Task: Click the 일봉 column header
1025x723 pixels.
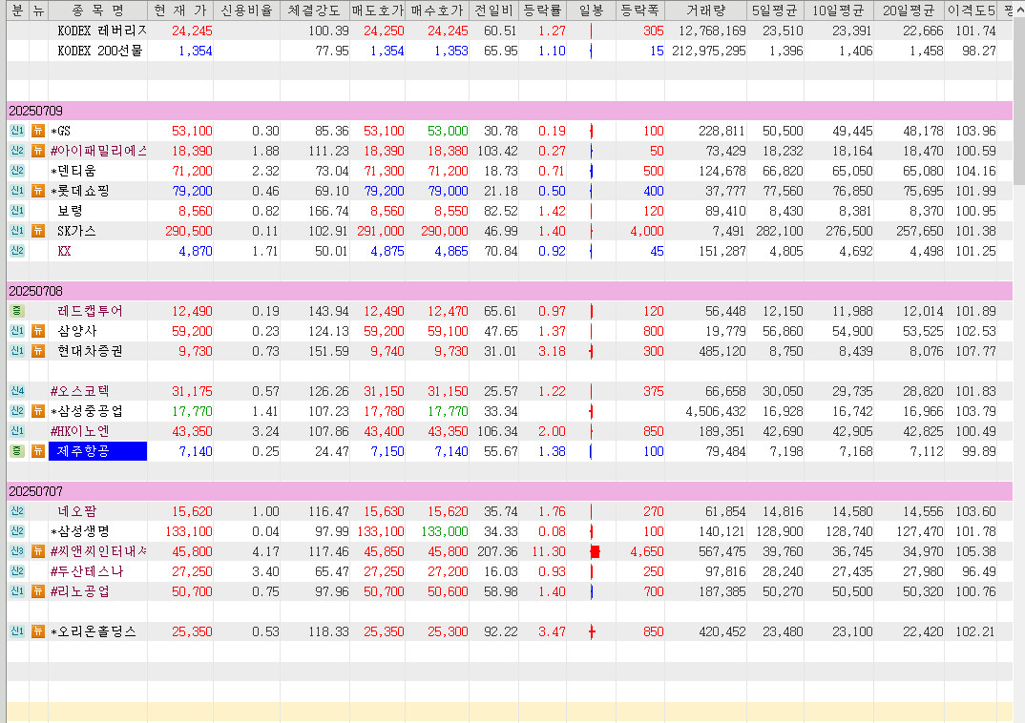Action: click(591, 10)
